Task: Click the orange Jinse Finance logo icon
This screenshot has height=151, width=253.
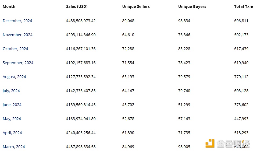Action: point(210,143)
